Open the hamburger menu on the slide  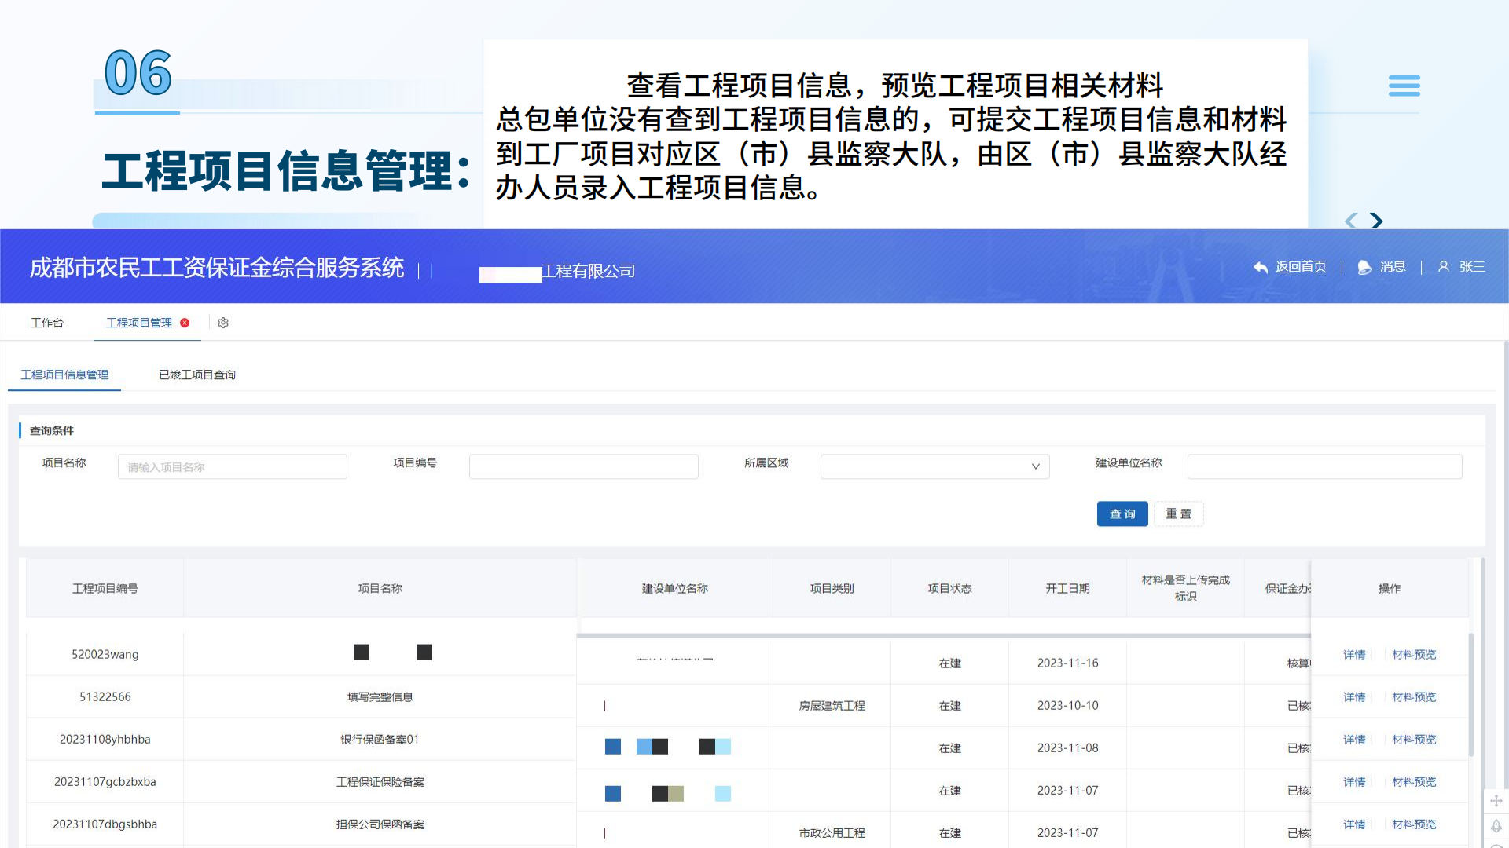1404,86
